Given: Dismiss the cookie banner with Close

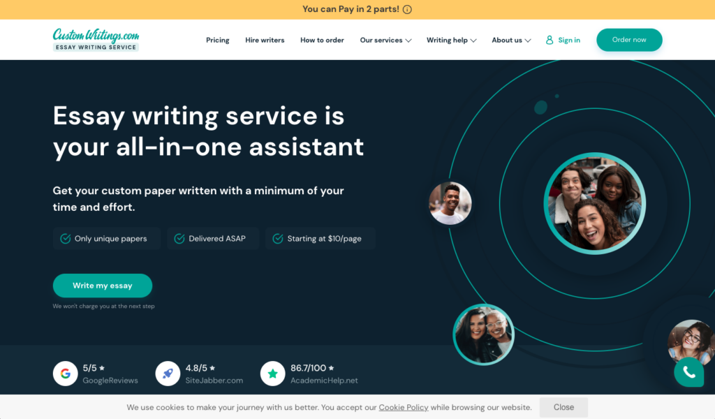Looking at the screenshot, I should click(x=563, y=407).
